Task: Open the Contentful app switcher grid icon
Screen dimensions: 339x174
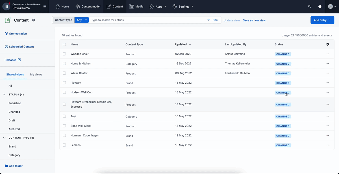Action: [6, 6]
